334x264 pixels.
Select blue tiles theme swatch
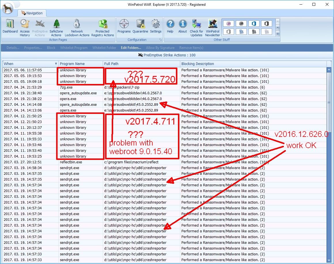(241, 32)
